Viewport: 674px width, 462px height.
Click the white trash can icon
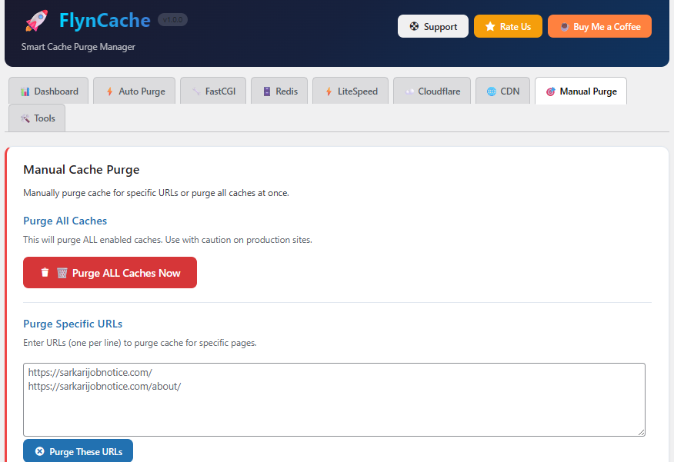45,272
